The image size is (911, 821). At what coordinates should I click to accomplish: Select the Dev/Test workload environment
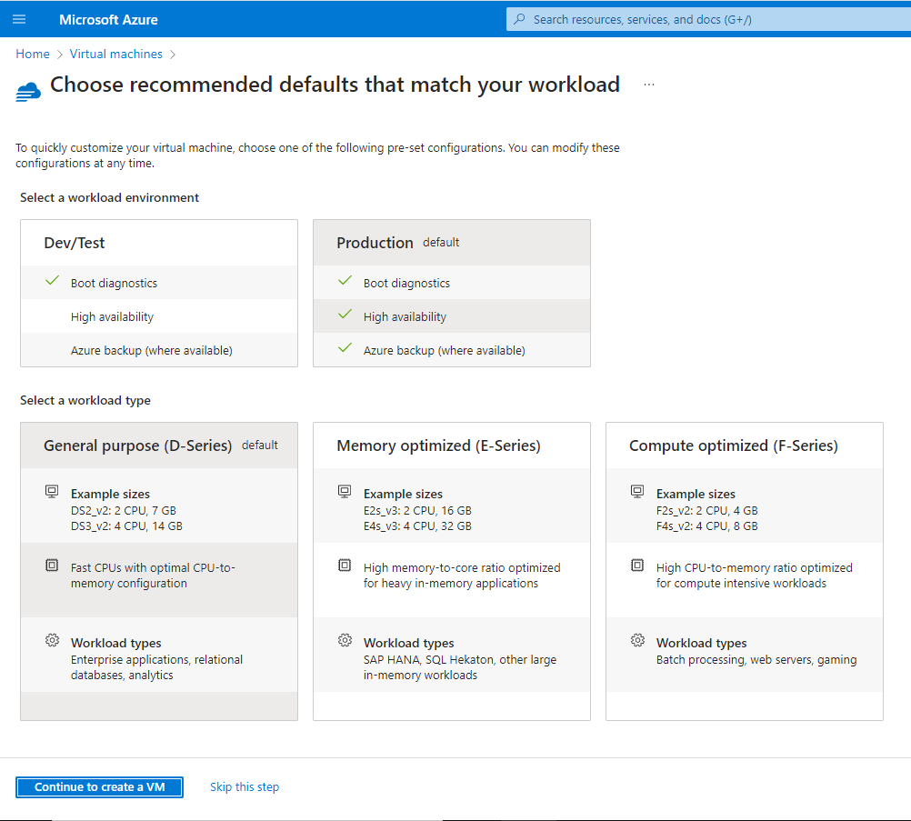coord(158,244)
